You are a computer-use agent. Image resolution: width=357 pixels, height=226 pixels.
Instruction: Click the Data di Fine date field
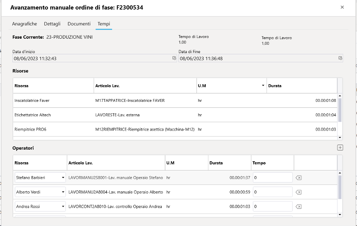[x=256, y=58]
